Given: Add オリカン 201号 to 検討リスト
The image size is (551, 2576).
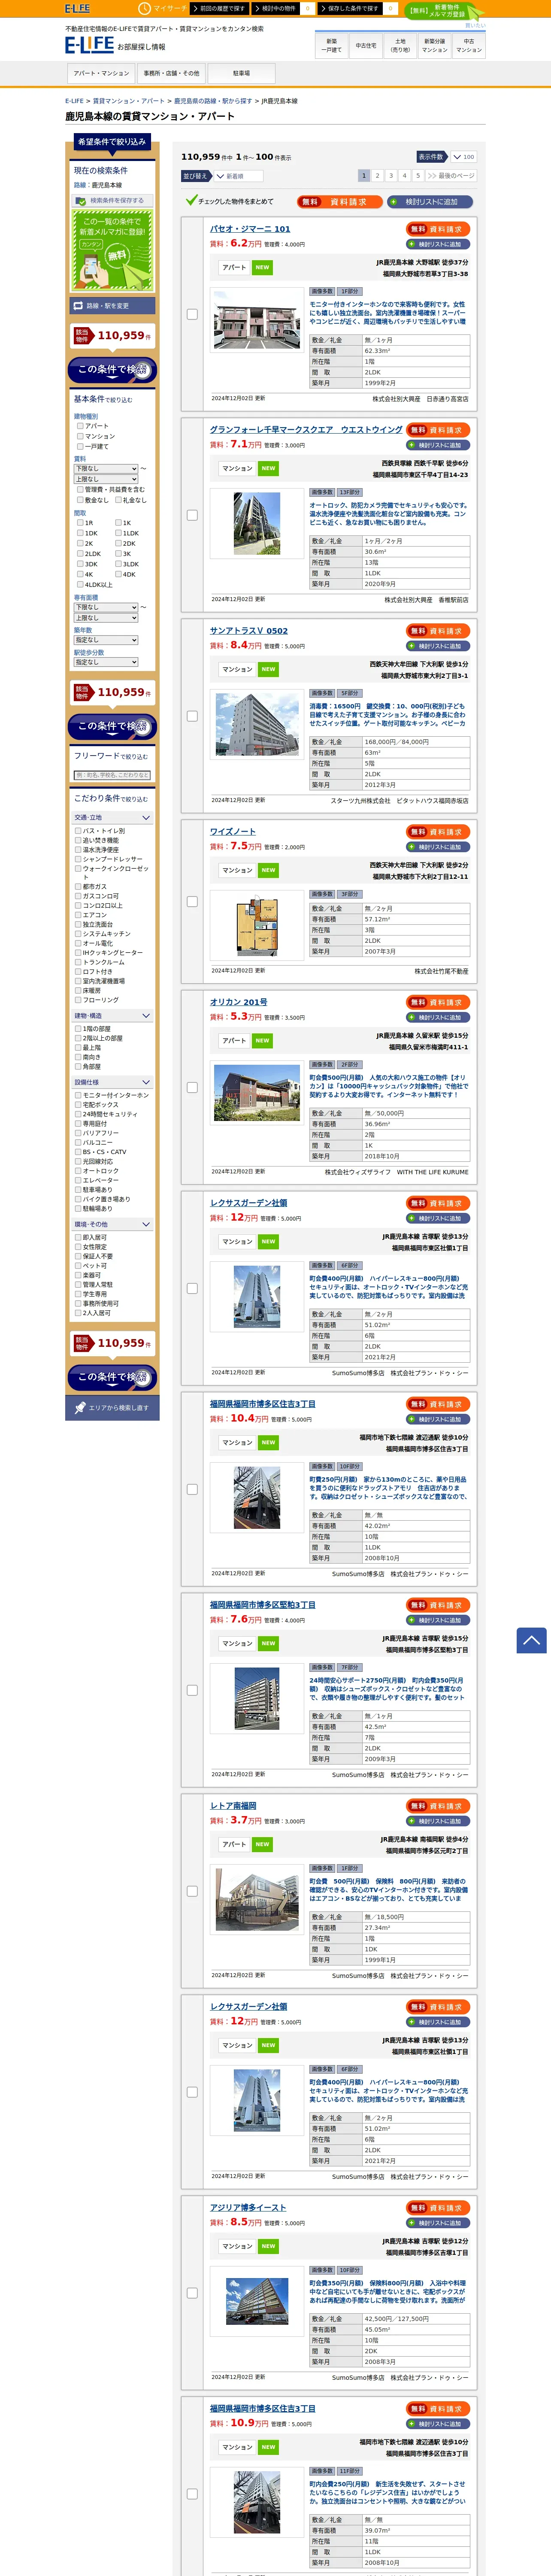Looking at the screenshot, I should [438, 1017].
